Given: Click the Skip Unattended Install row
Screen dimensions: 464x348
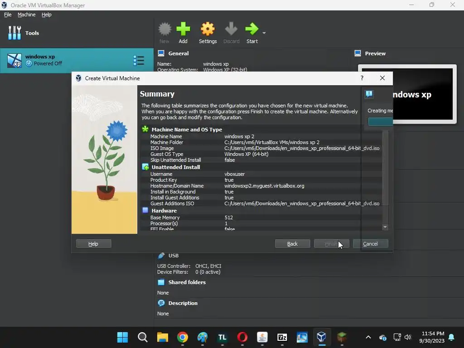Looking at the screenshot, I should click(x=261, y=160).
